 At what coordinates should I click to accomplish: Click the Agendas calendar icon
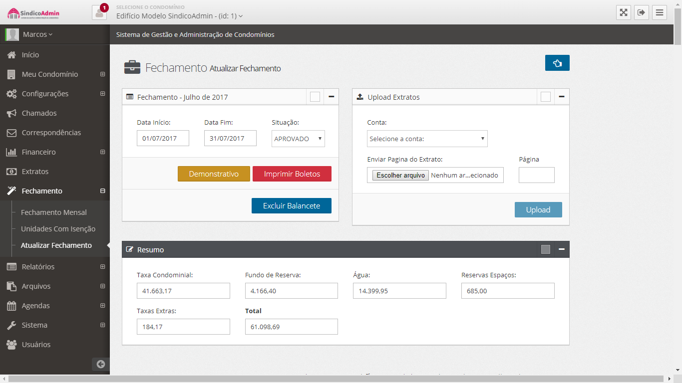point(11,306)
